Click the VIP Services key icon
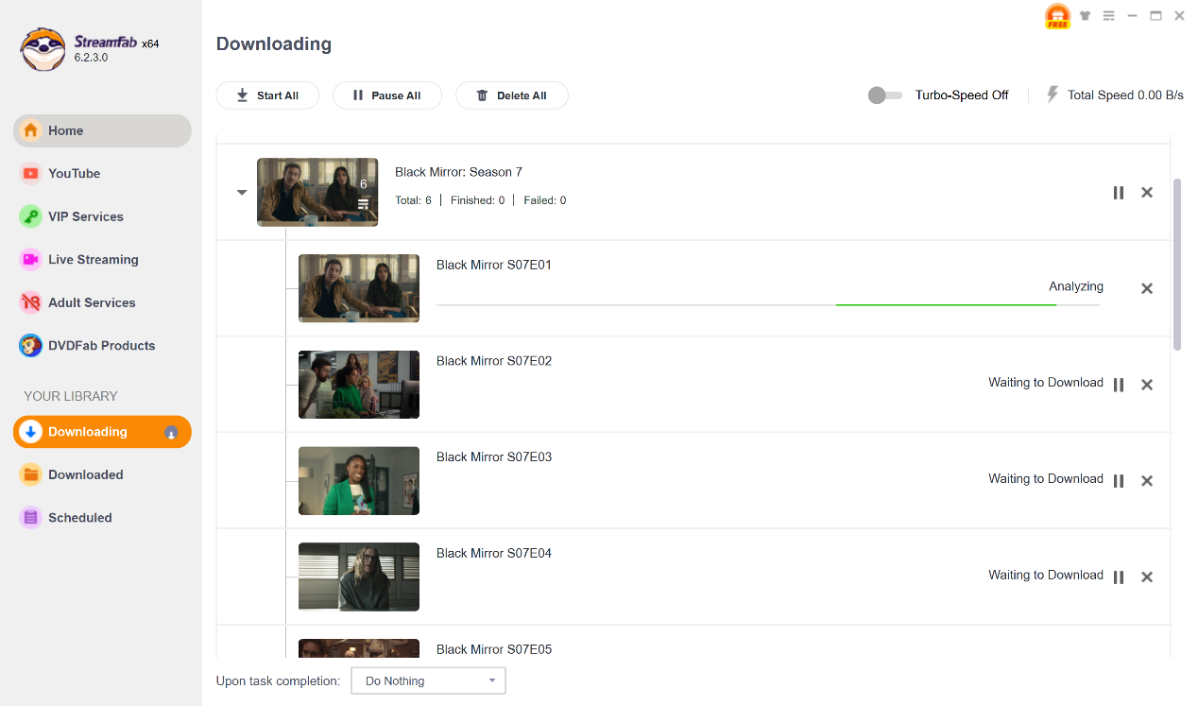 (31, 216)
